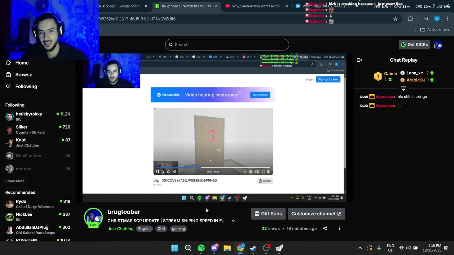The image size is (454, 255).
Task: Collapse the Chat Replay panel
Action: pyautogui.click(x=359, y=60)
